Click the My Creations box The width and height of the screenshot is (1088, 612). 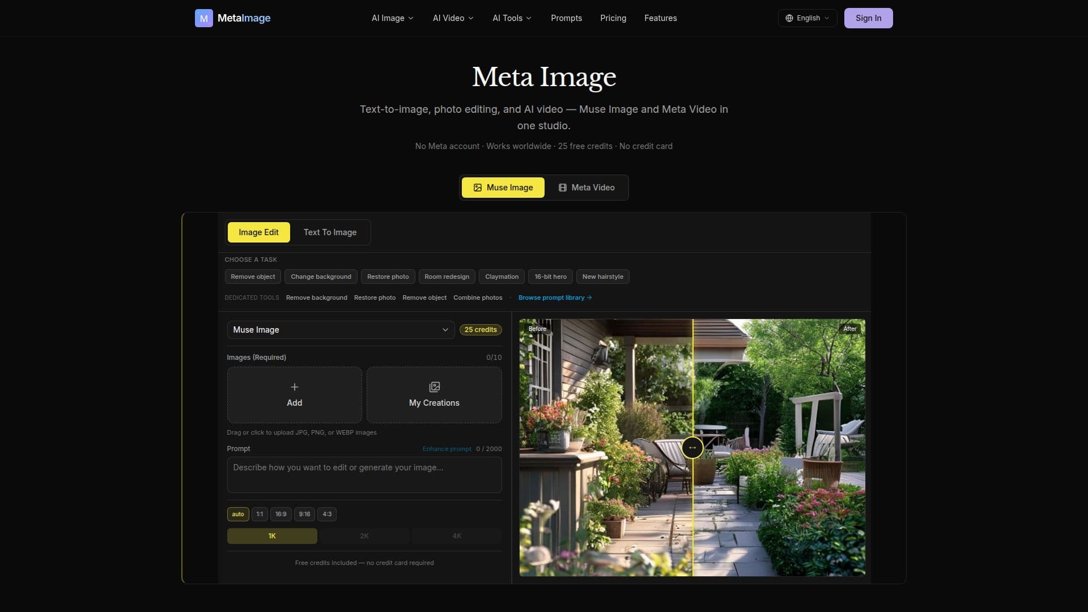pyautogui.click(x=435, y=395)
